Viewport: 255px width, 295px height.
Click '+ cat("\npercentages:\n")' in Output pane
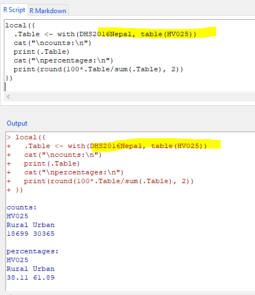pyautogui.click(x=65, y=172)
